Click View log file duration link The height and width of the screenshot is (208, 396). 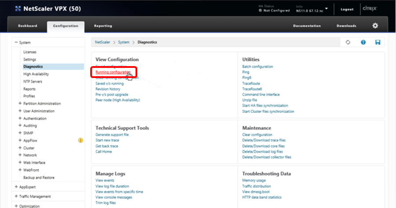(112, 186)
